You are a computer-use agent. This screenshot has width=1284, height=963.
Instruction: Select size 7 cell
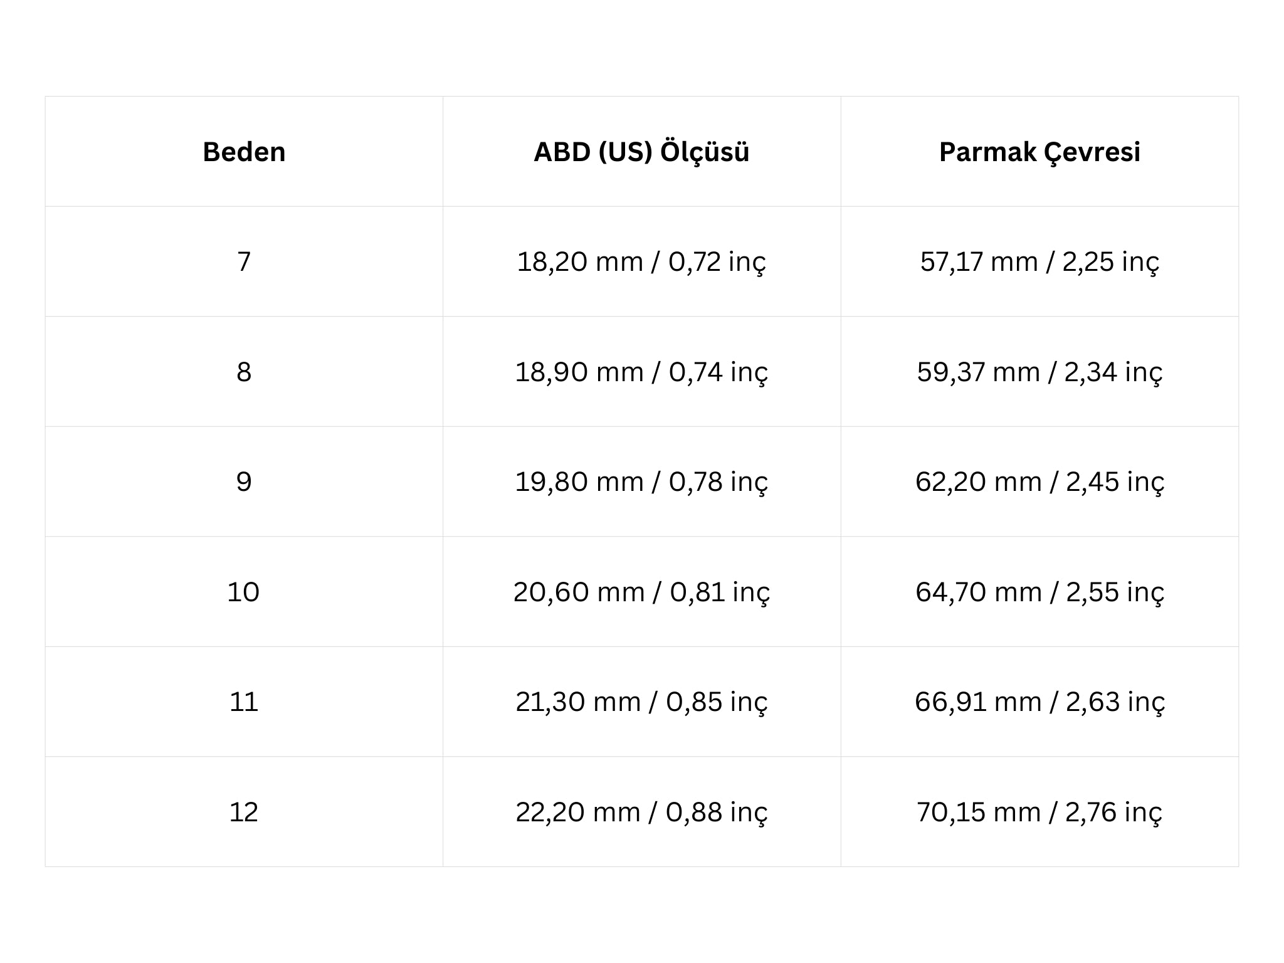coord(244,262)
